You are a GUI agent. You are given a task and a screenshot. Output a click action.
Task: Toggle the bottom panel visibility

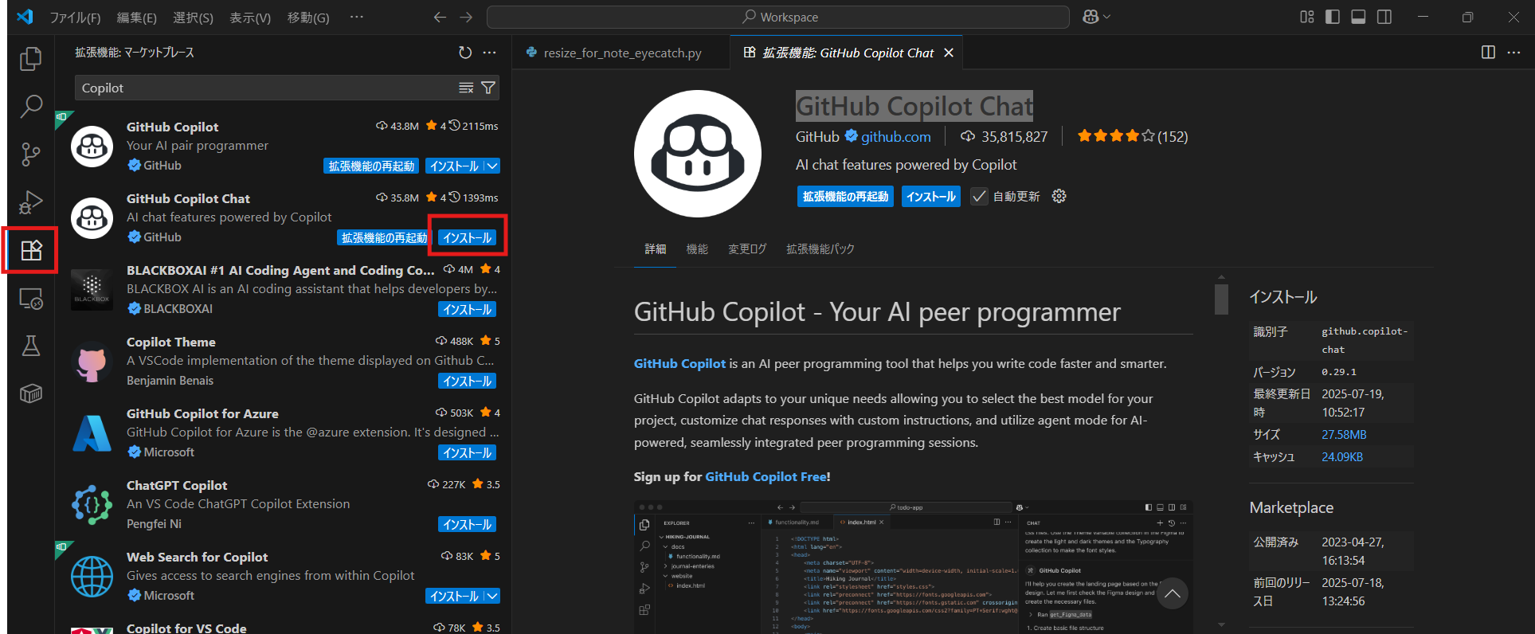[x=1358, y=17]
